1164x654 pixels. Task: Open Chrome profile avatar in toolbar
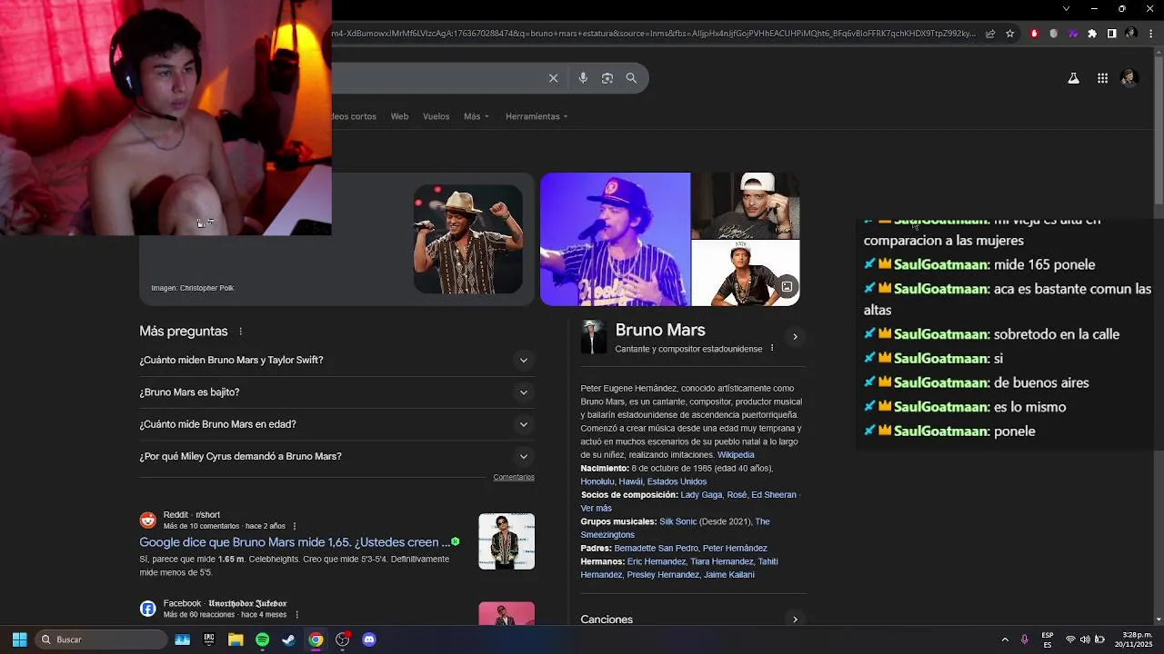pyautogui.click(x=1130, y=34)
